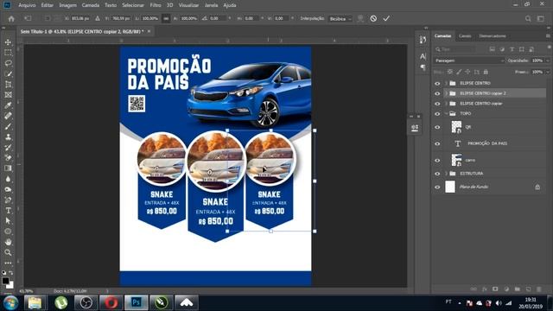Select the Eyedropper tool

point(8,105)
